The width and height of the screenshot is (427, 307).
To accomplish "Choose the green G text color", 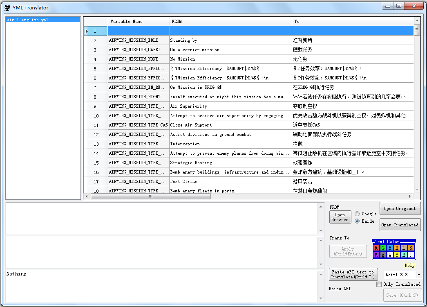I will (383, 248).
